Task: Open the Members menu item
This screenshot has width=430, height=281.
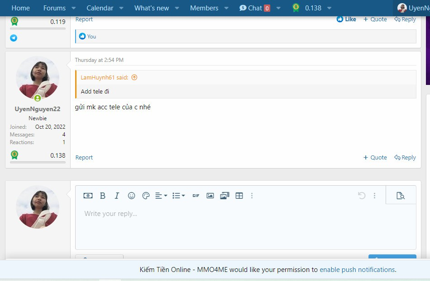Action: [204, 8]
